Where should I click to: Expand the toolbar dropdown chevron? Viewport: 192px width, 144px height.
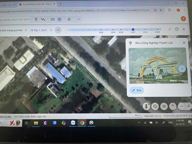tap(78, 20)
